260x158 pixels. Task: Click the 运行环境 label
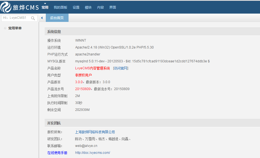coord(54,47)
